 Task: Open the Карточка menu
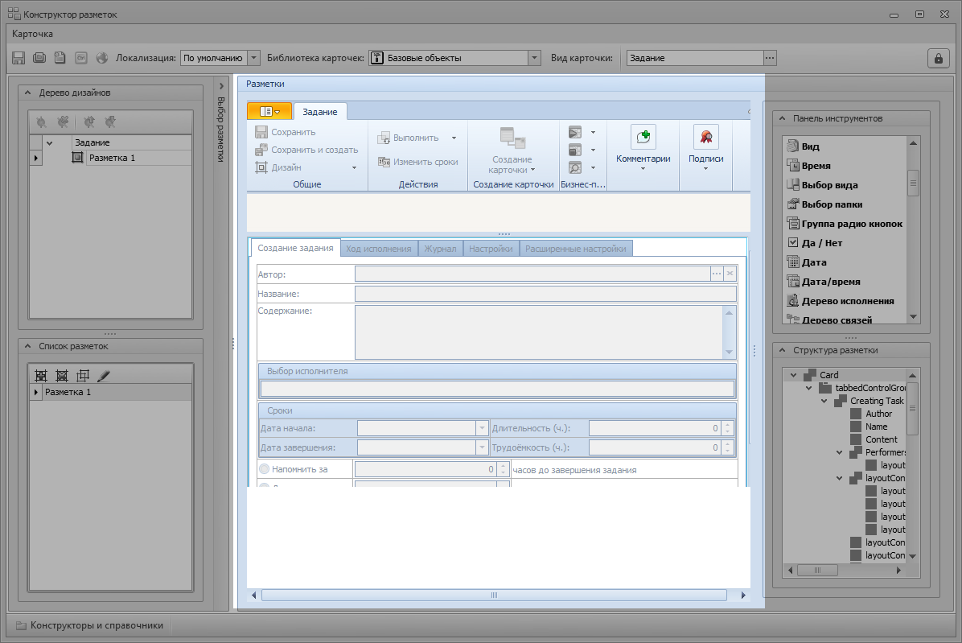point(33,35)
